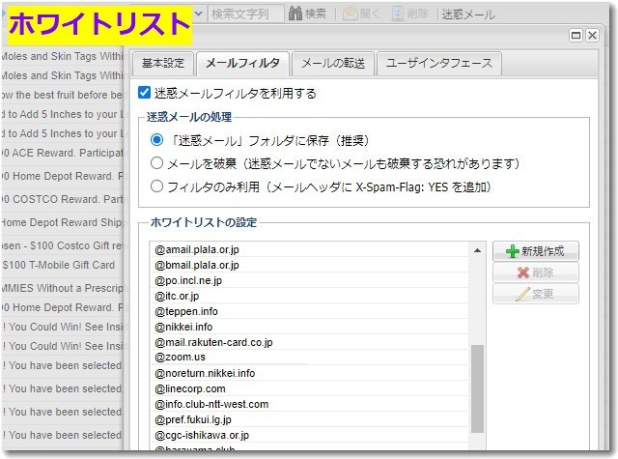This screenshot has height=459, width=618.
Task: Click the binoculars 検索 search icon
Action: (x=295, y=14)
